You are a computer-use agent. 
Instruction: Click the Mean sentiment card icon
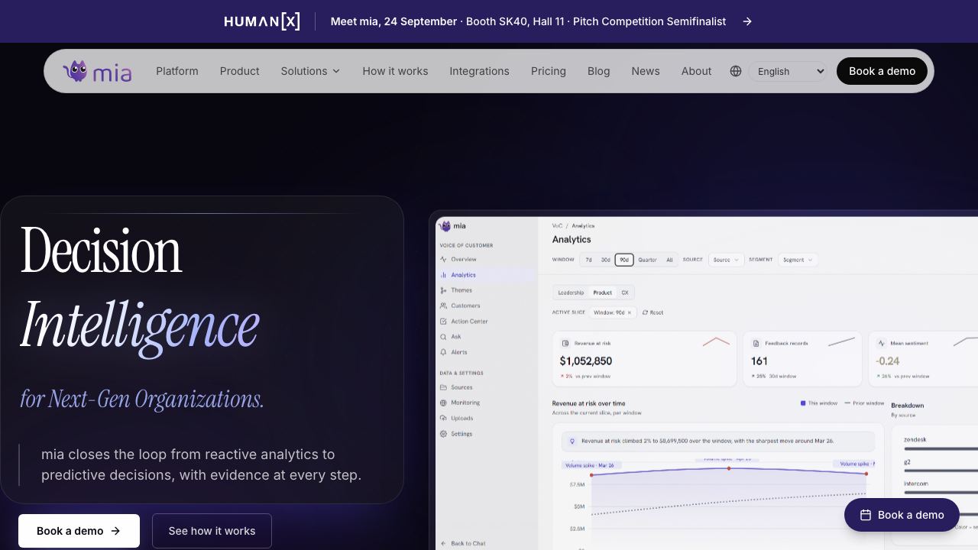click(x=881, y=344)
